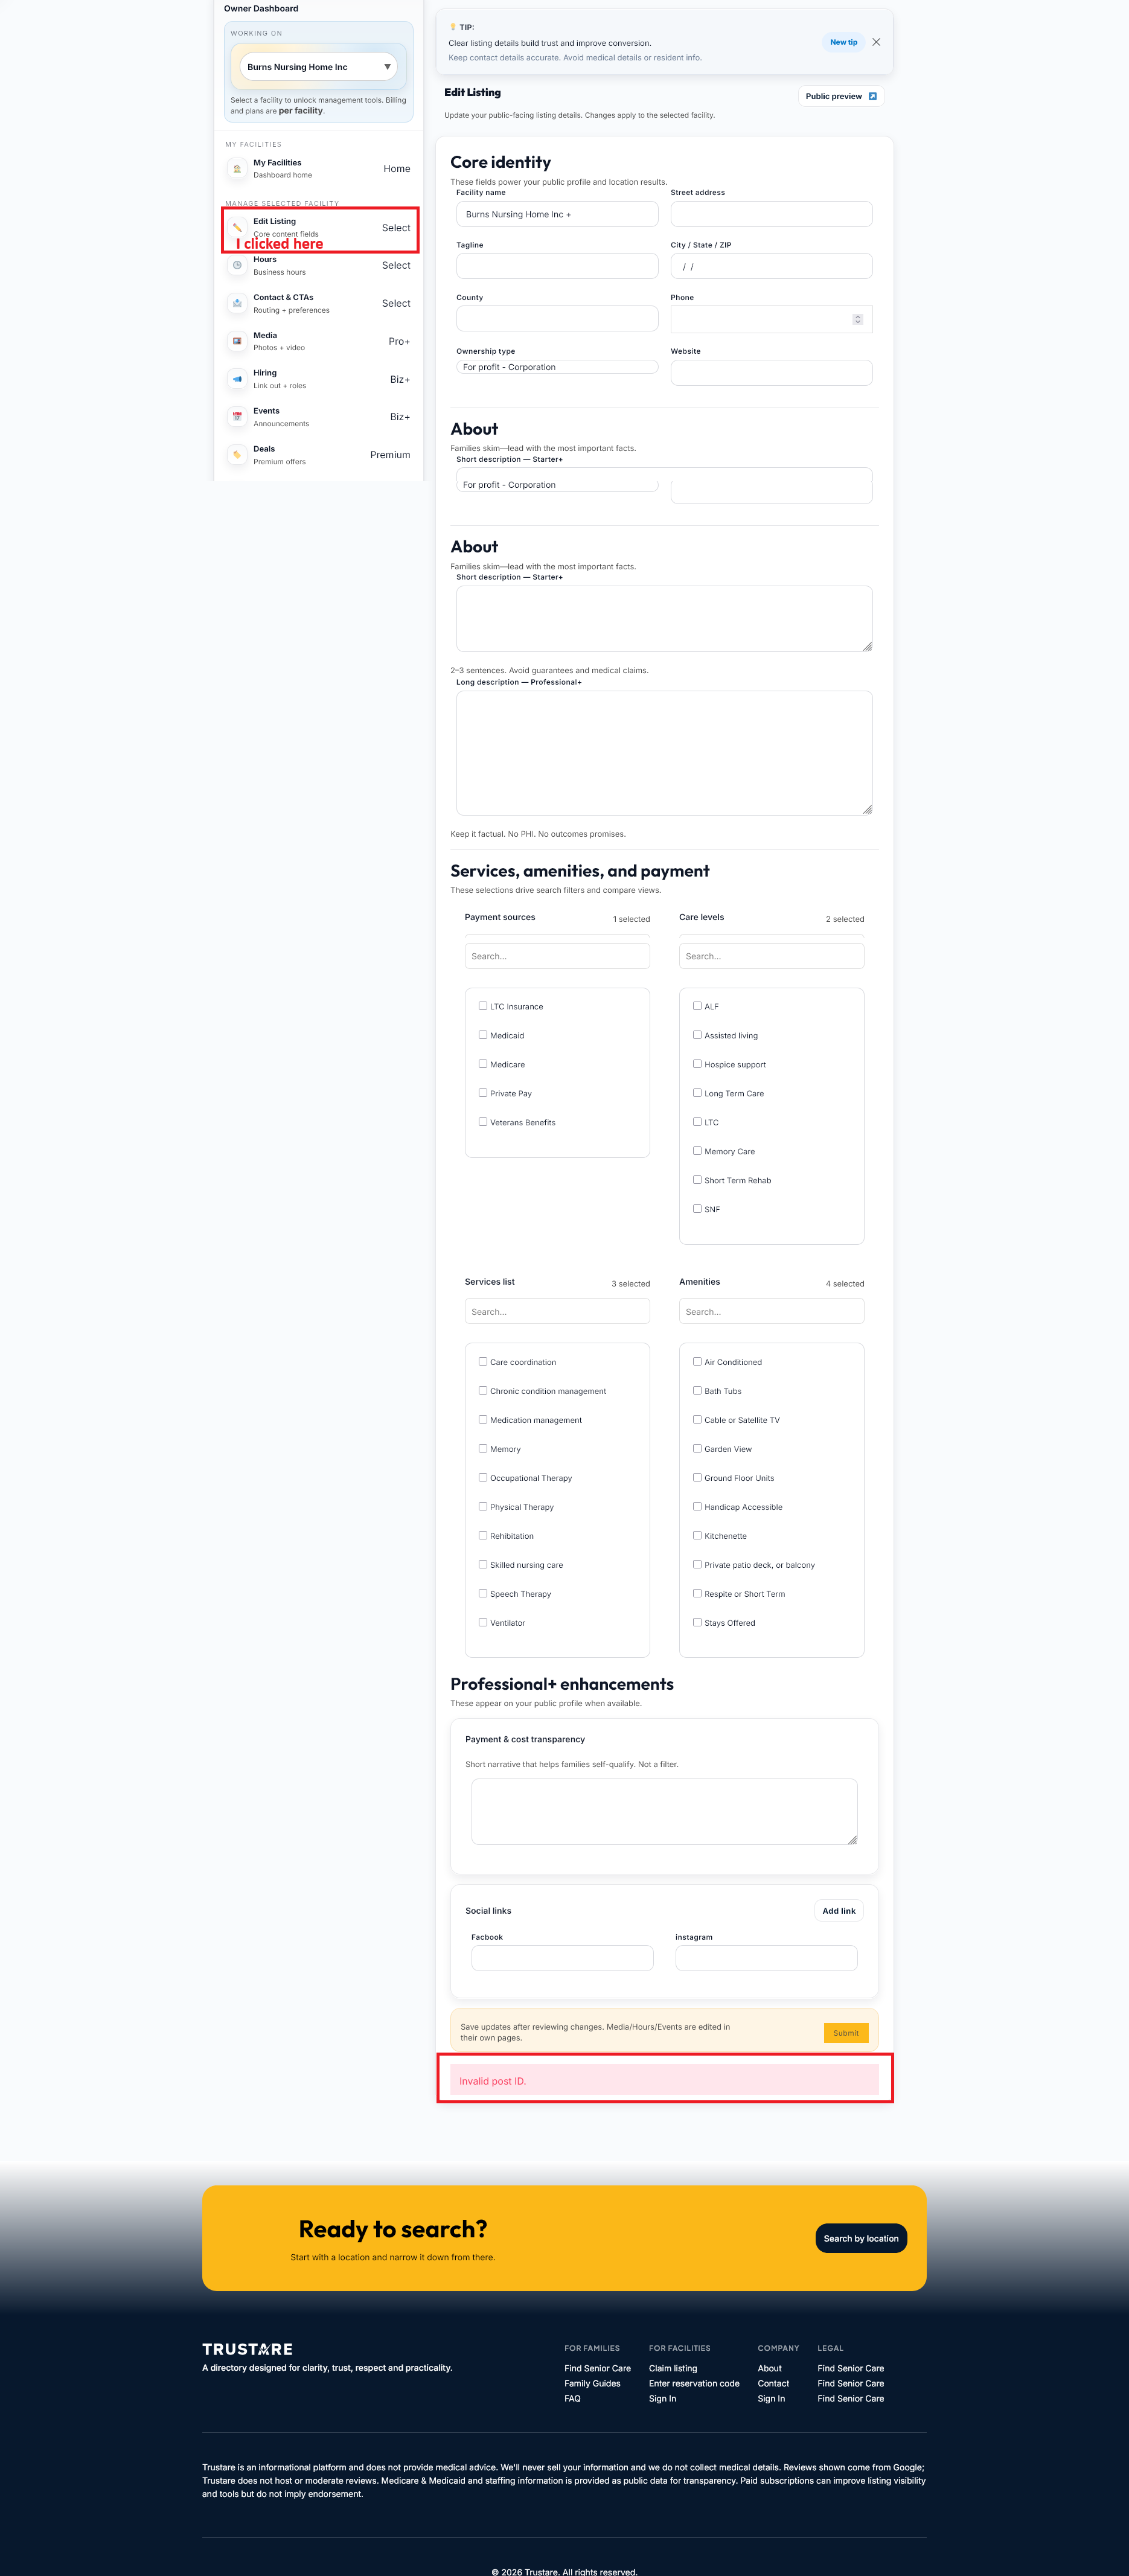This screenshot has width=1129, height=2576.
Task: Click the house icon beside My Facilities
Action: (237, 169)
